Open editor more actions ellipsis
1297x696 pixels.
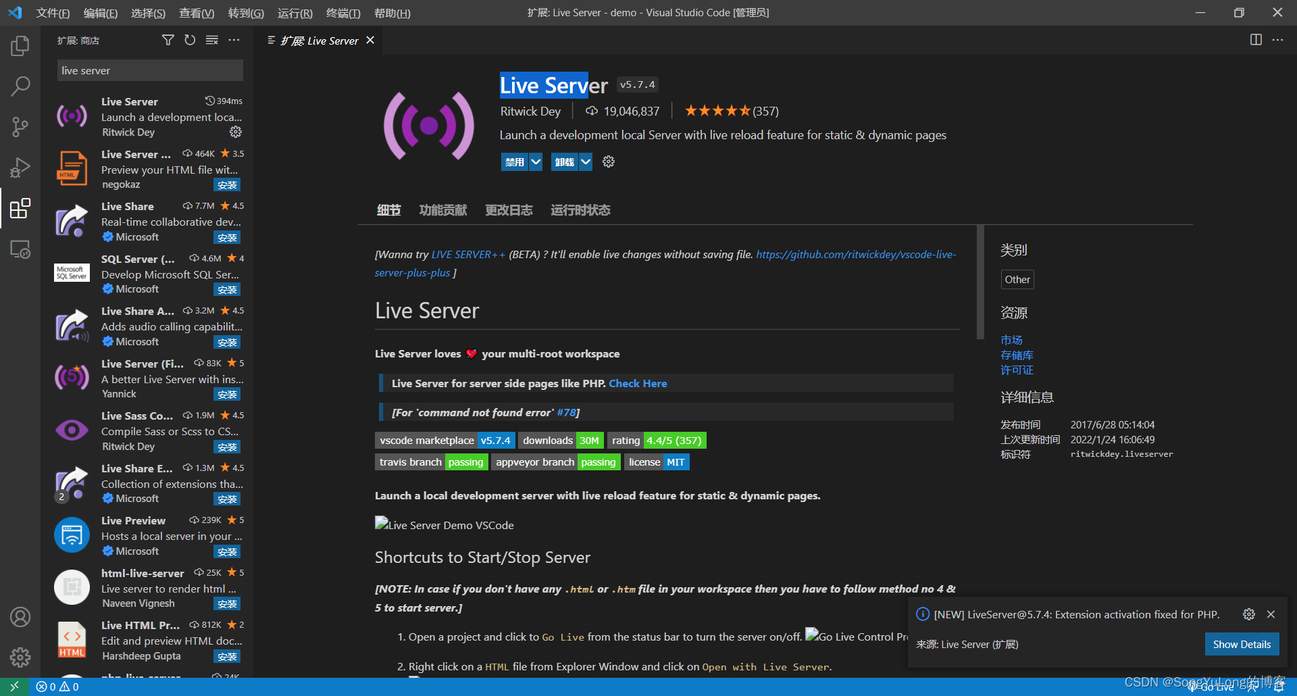(x=1277, y=40)
